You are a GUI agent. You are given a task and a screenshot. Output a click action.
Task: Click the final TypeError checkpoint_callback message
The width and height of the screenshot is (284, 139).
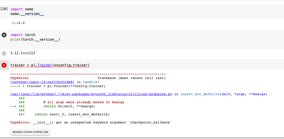point(91,123)
